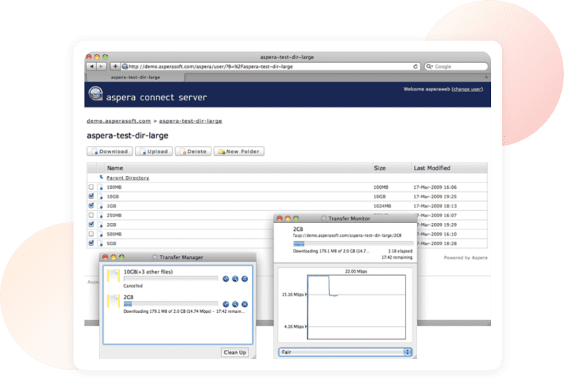The image size is (564, 382).
Task: Toggle the 250MB file checkbox
Action: [91, 215]
